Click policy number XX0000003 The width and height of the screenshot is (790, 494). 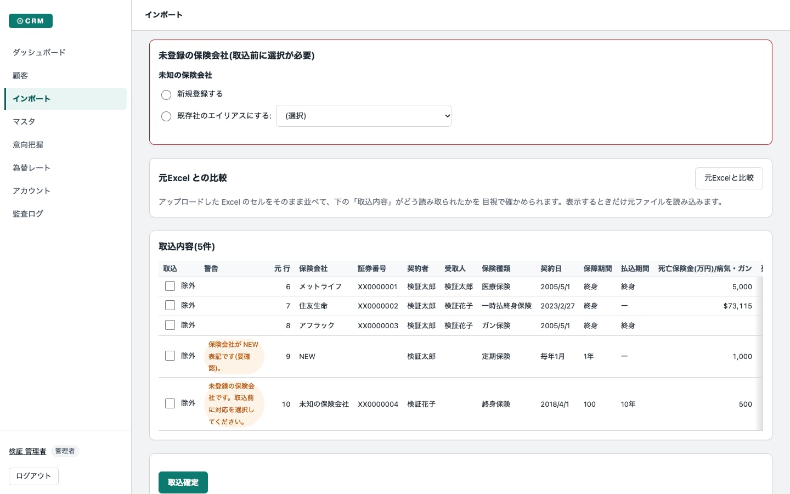point(378,325)
